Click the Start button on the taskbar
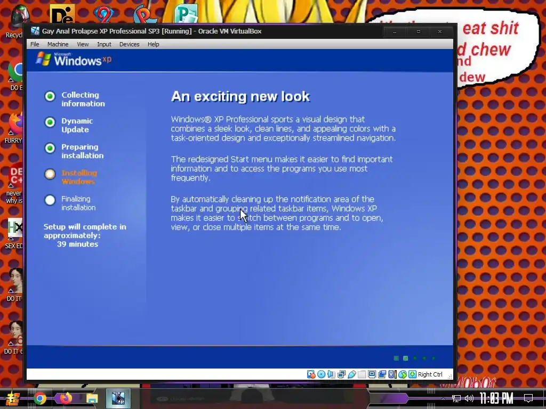This screenshot has width=546, height=409. (12, 398)
